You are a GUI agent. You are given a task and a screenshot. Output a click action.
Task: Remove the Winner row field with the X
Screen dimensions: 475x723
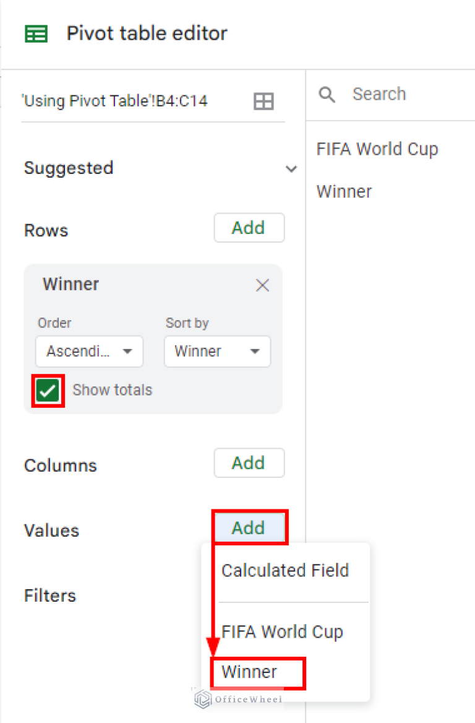262,285
